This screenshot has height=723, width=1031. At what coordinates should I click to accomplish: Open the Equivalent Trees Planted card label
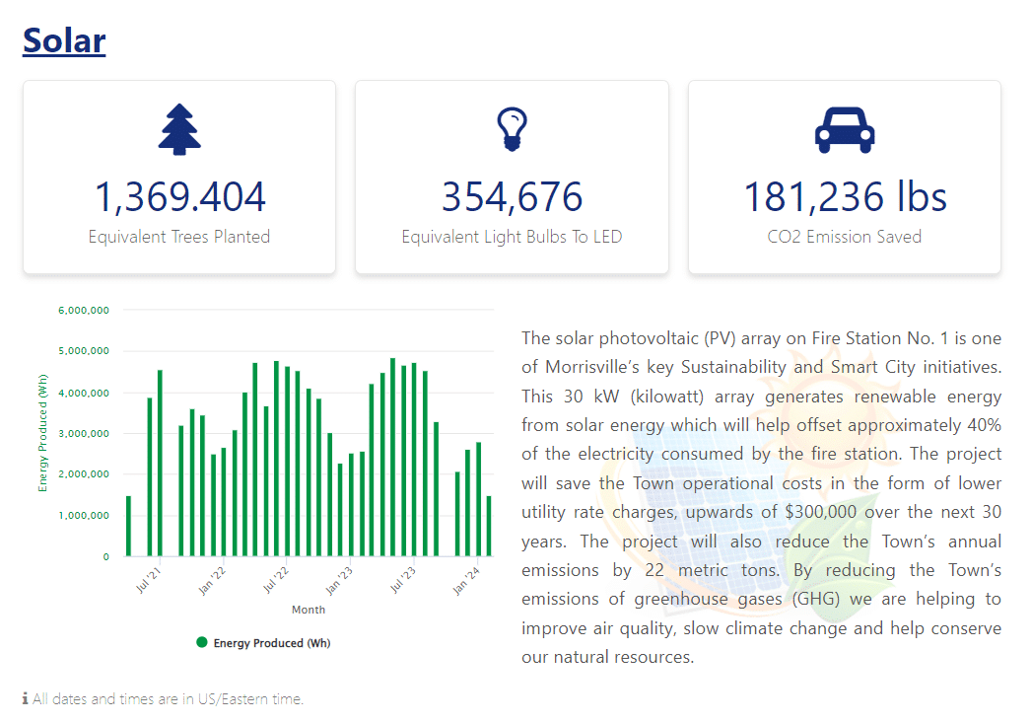pos(179,237)
